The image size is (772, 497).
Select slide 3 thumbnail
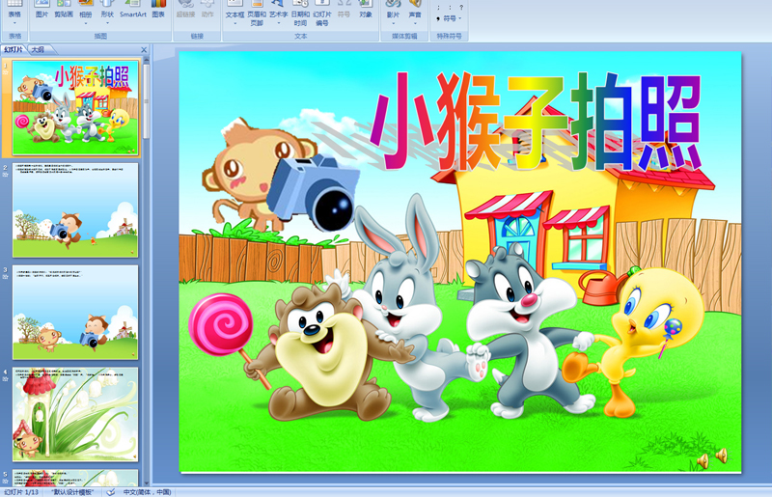75,313
